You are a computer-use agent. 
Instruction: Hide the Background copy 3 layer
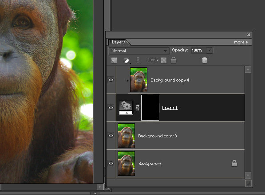111,136
